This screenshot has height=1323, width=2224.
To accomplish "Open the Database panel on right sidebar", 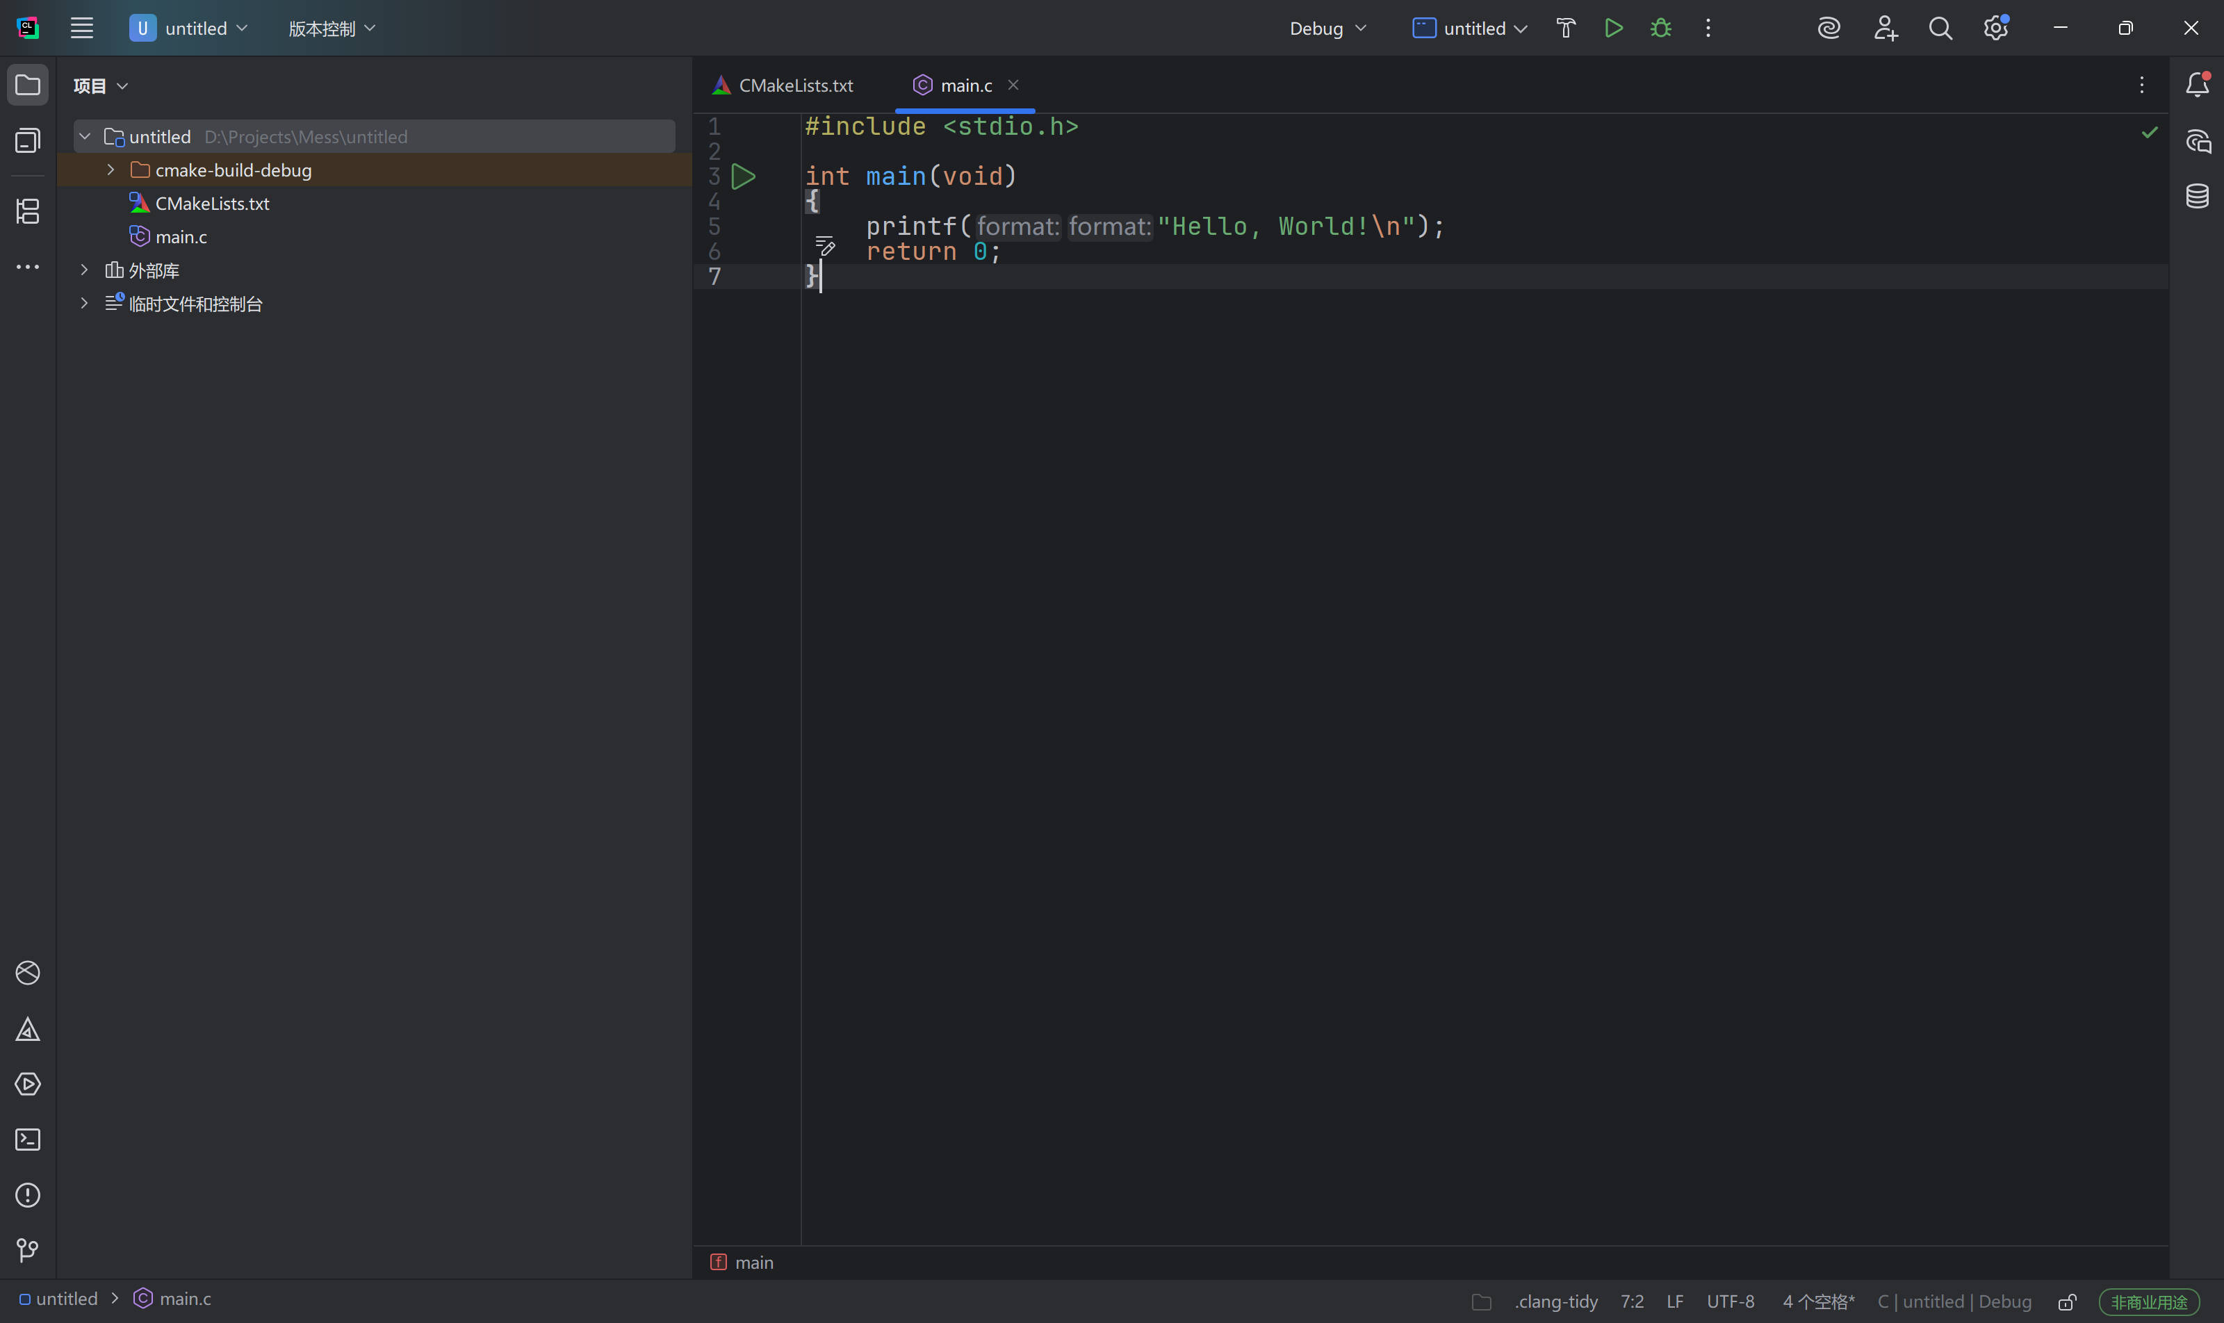I will (2198, 196).
